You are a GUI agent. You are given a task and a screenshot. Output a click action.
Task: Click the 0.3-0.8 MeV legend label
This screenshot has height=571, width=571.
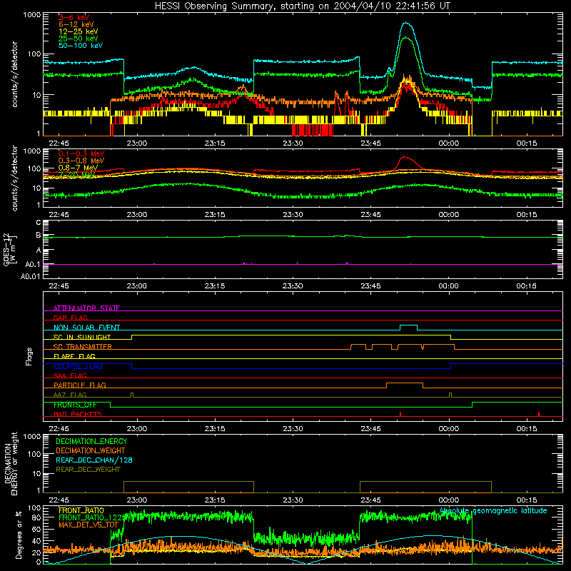point(81,161)
